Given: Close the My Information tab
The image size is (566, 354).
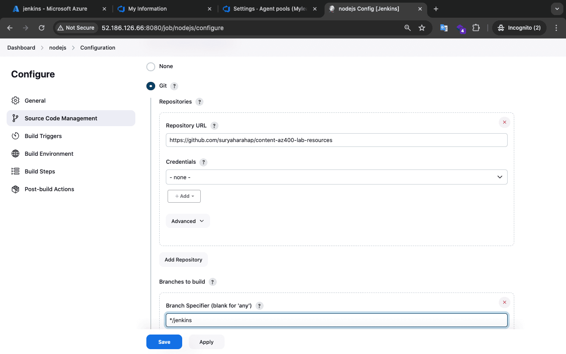Looking at the screenshot, I should (x=210, y=9).
